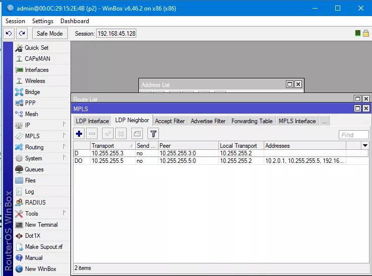Expand the Routing submenu
The height and width of the screenshot is (276, 372).
[x=42, y=147]
